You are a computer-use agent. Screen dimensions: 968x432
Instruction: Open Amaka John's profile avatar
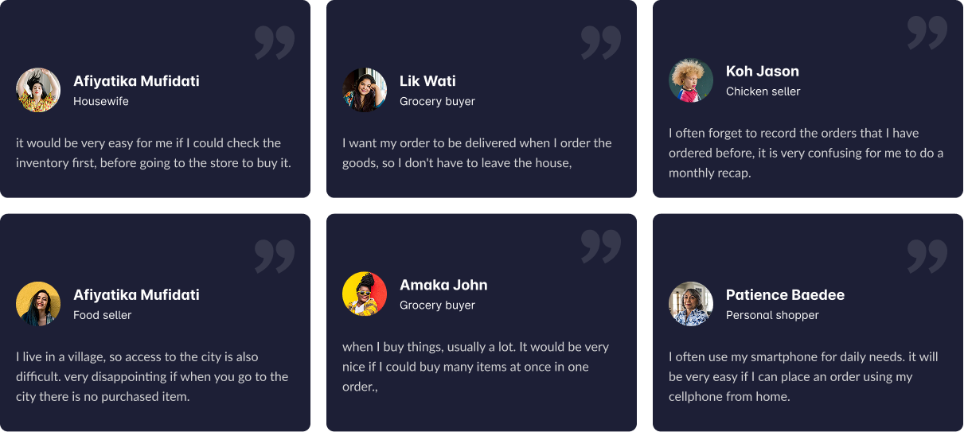coord(365,294)
